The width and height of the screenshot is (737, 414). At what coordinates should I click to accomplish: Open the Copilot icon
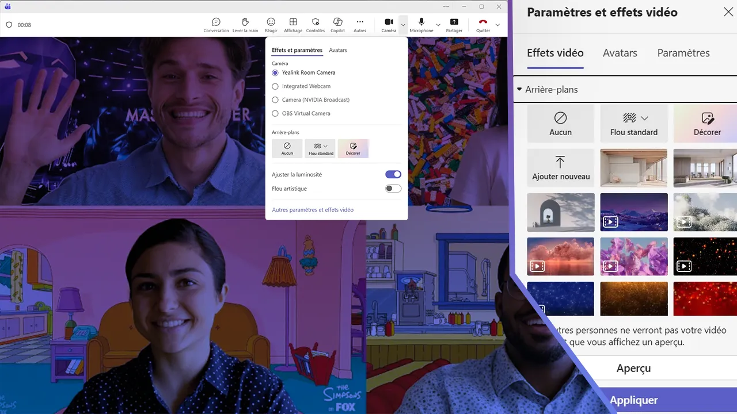pos(337,22)
